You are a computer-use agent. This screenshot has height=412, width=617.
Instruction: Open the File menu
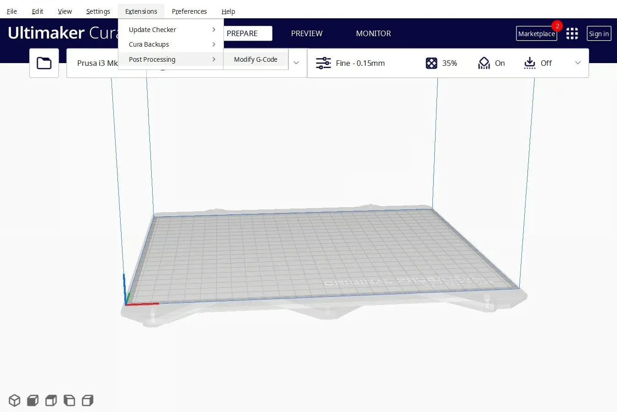(12, 11)
